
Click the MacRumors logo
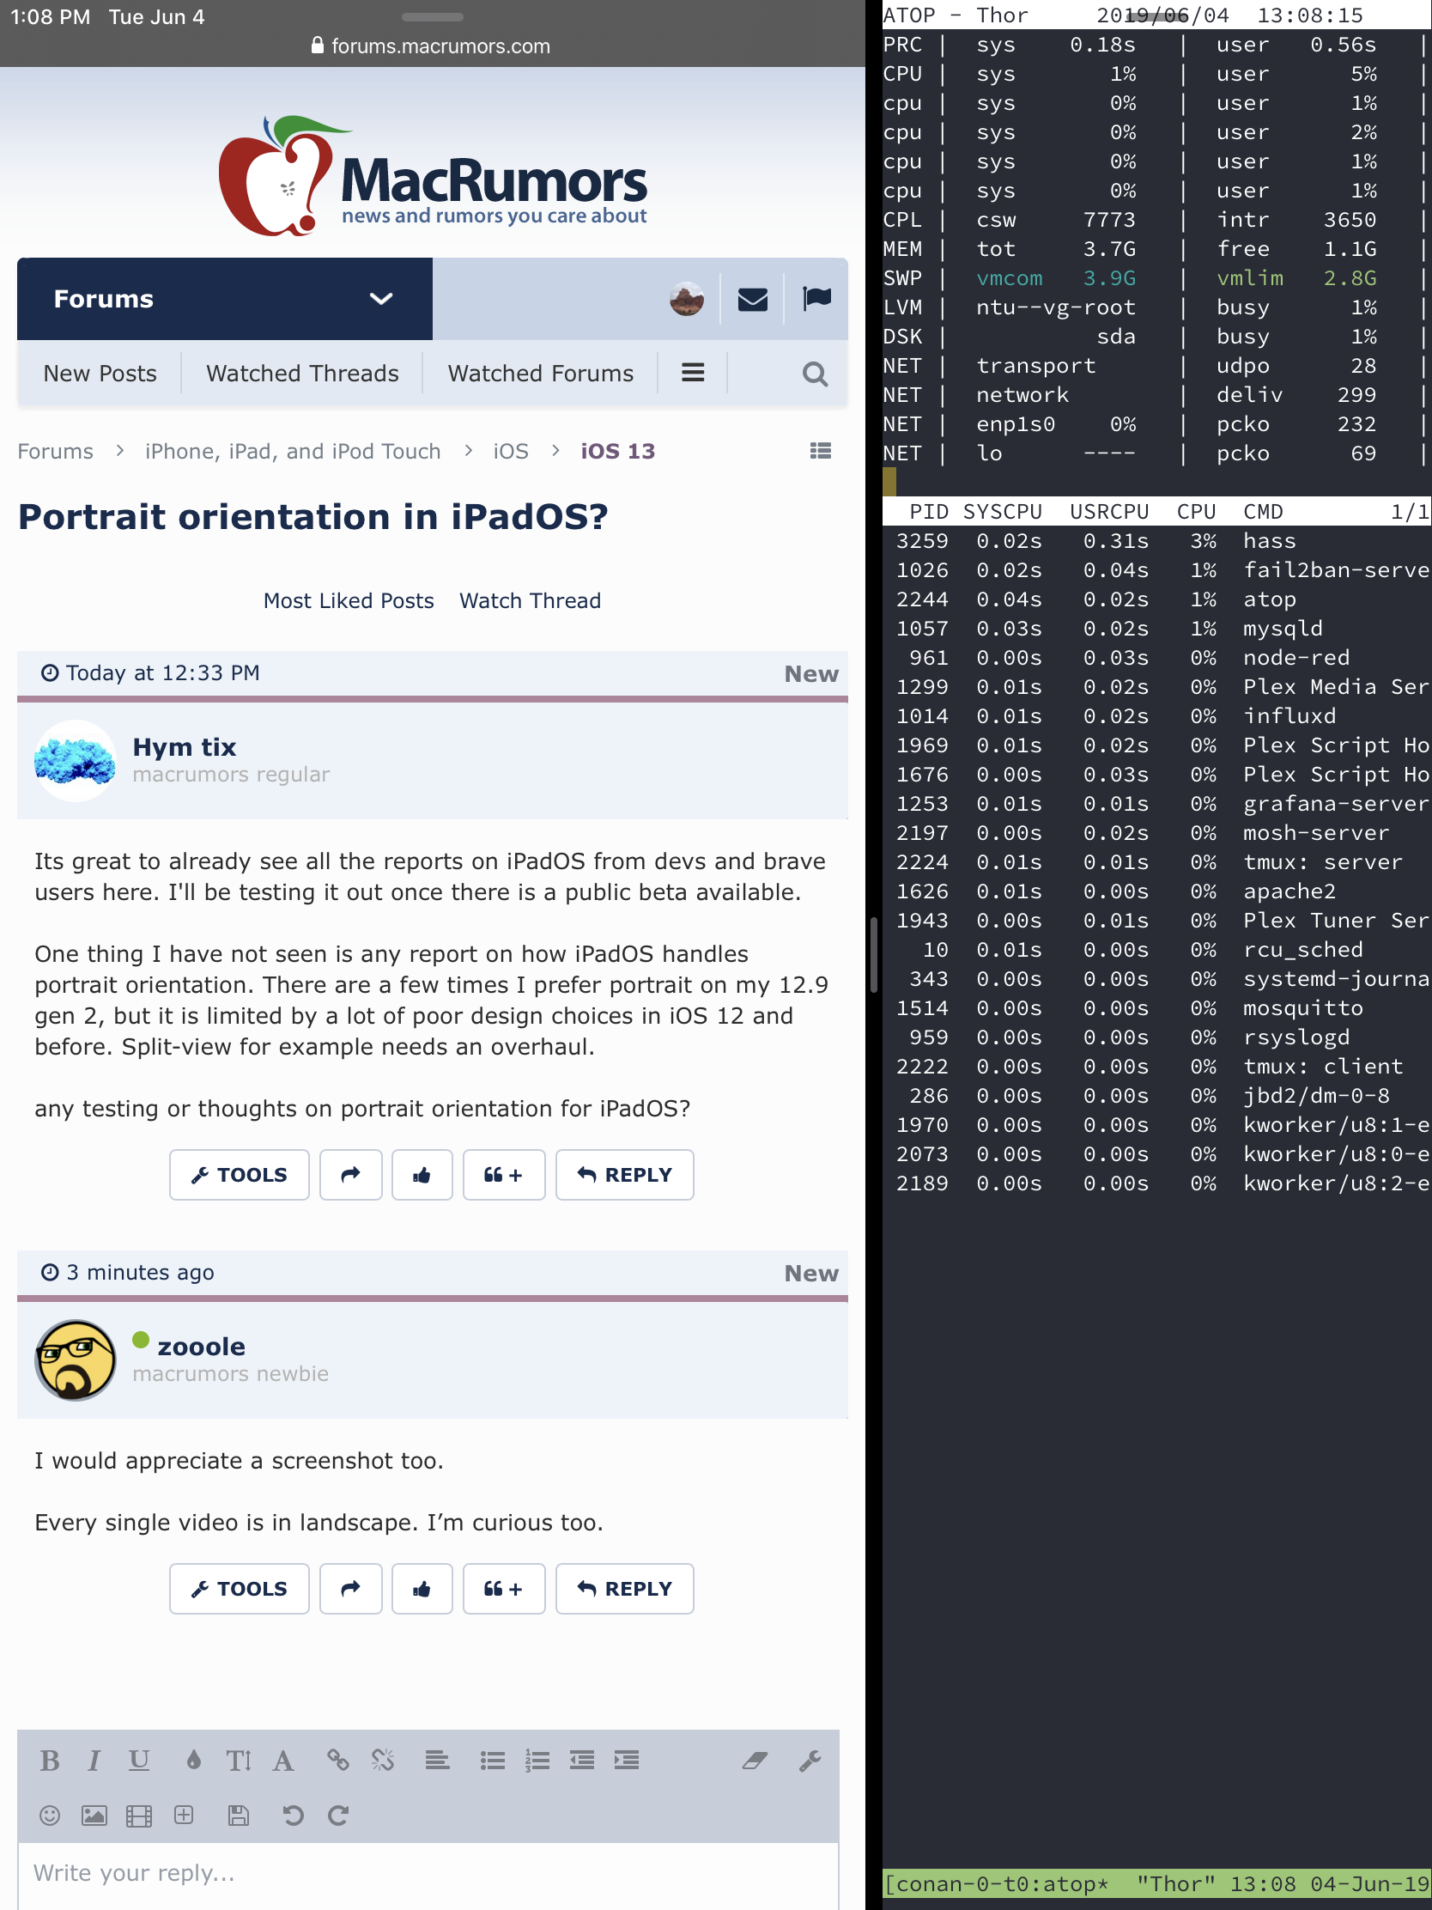pos(433,176)
